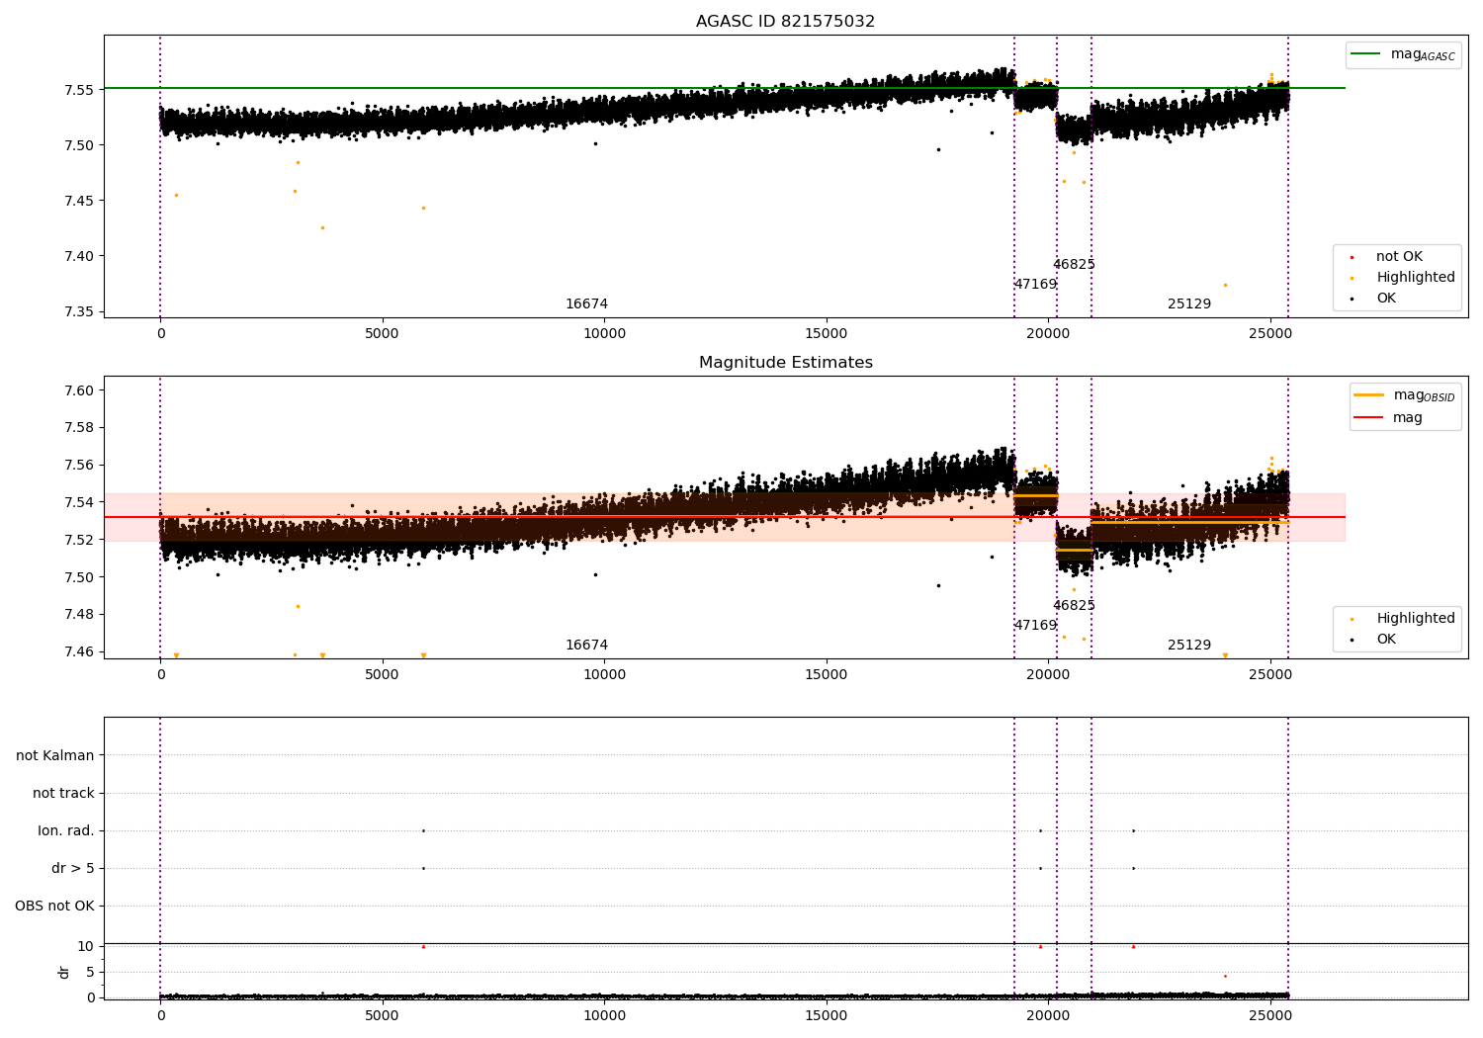Select the green mag AGASC legend entry
The image size is (1483, 1038).
(1403, 54)
